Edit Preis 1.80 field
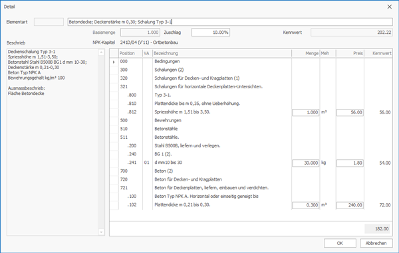 click(x=350, y=163)
